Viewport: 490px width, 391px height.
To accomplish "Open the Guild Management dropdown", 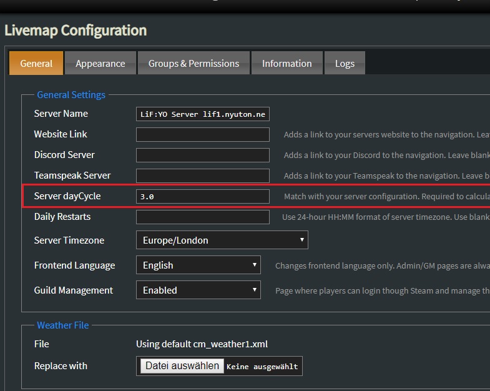I will point(198,290).
